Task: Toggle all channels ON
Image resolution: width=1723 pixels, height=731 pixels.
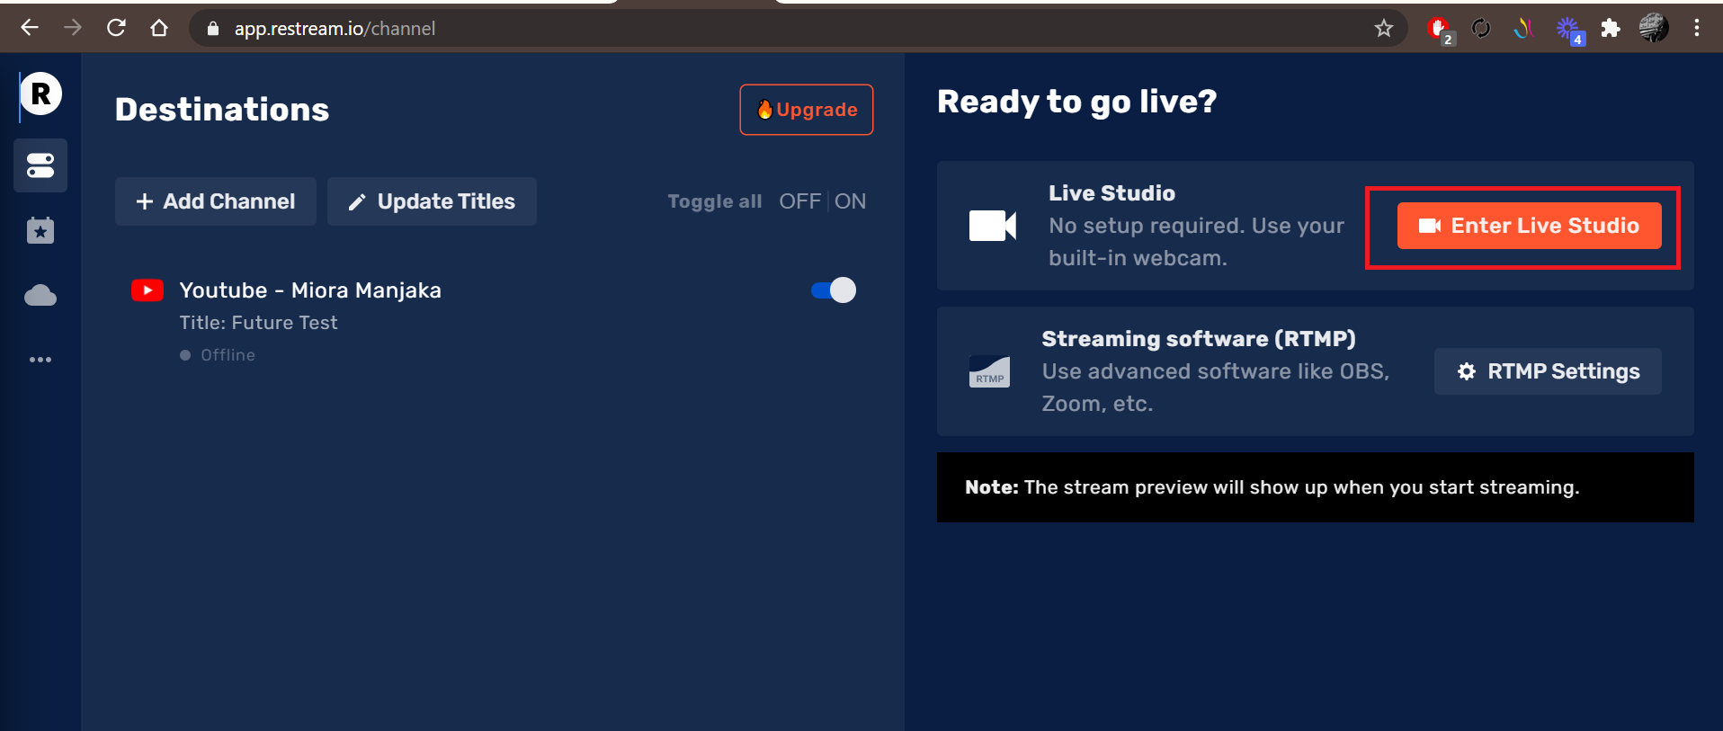Action: click(850, 201)
